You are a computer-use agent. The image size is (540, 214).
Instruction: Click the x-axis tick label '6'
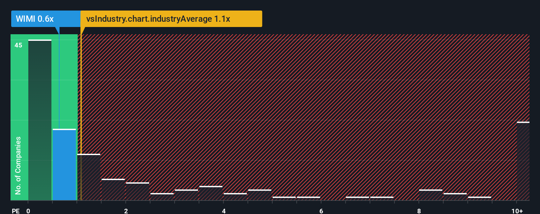pos(321,211)
